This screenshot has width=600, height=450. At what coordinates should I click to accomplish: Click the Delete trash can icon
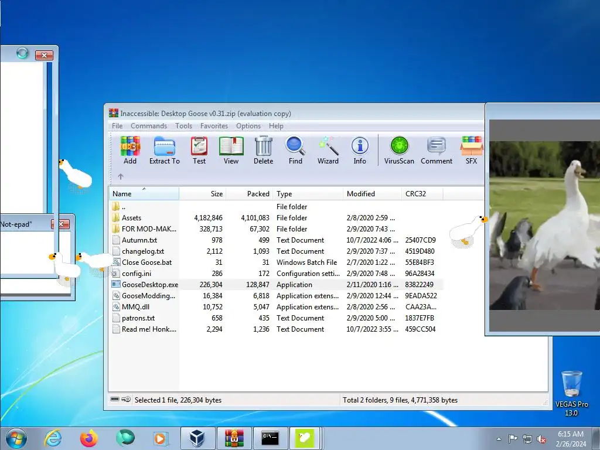[x=263, y=150]
